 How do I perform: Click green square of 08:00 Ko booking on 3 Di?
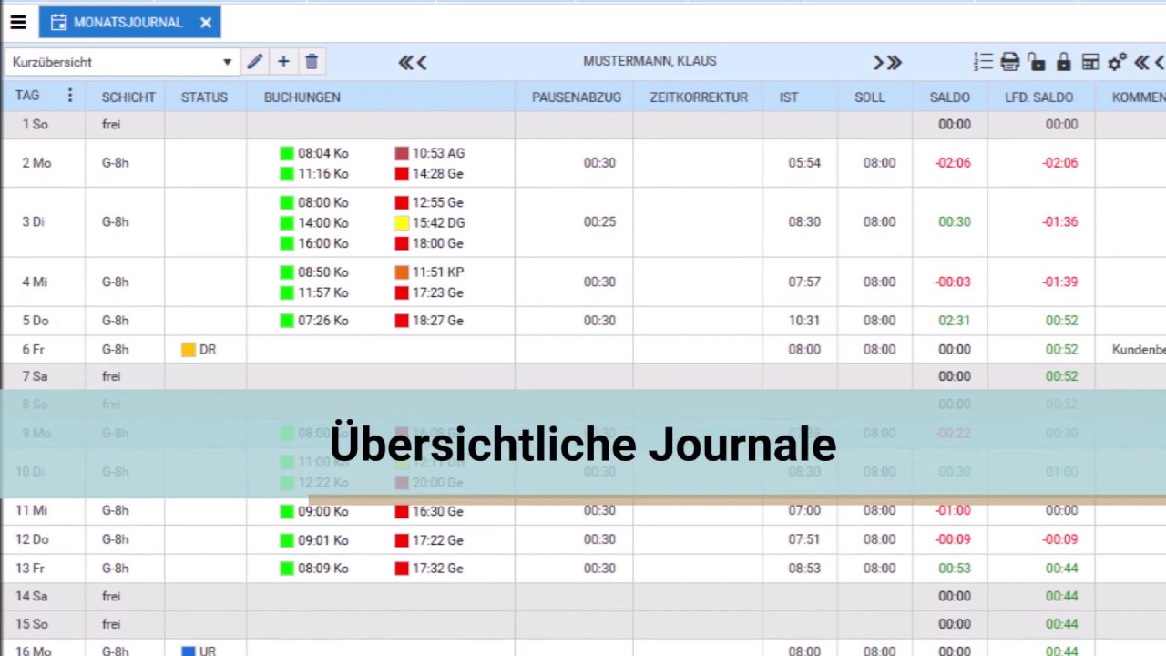pos(287,202)
